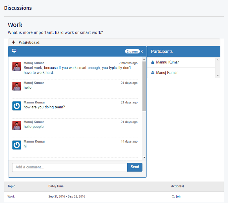228x203 pixels.
Task: Click the chat scrollbar thumb
Action: 144,86
